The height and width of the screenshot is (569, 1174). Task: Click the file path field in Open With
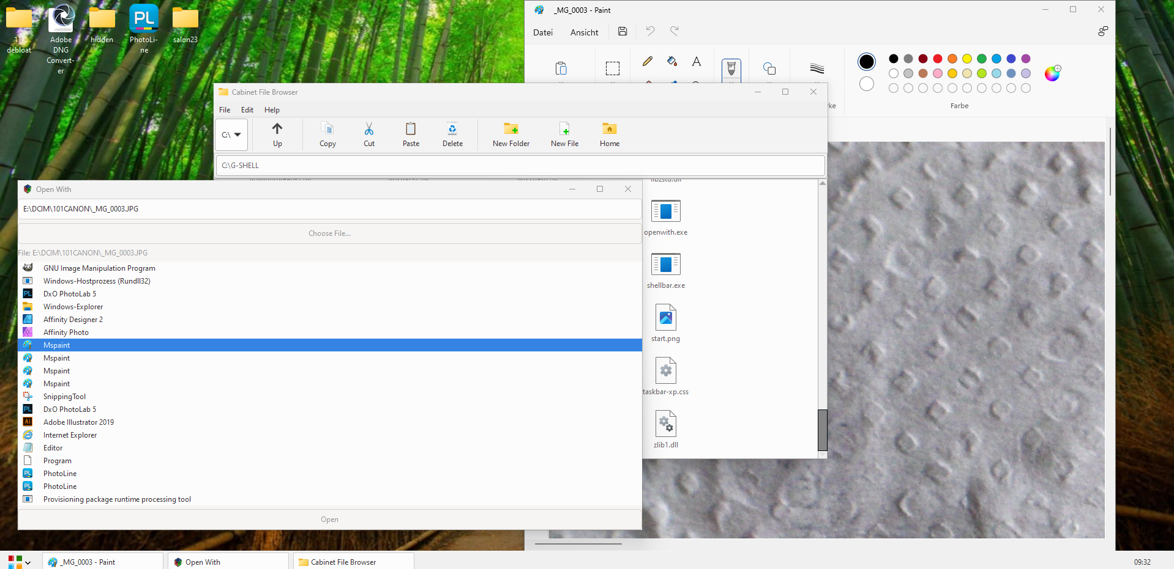tap(330, 209)
